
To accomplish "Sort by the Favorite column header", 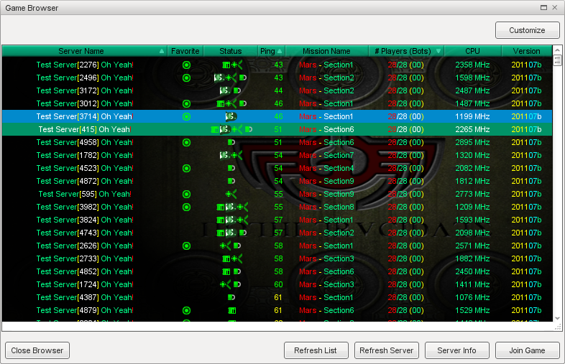I will click(185, 51).
